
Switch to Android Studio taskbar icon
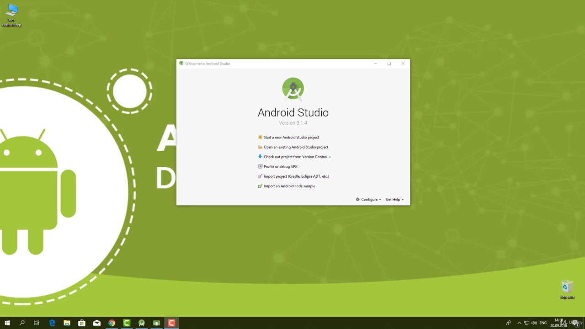[142, 323]
